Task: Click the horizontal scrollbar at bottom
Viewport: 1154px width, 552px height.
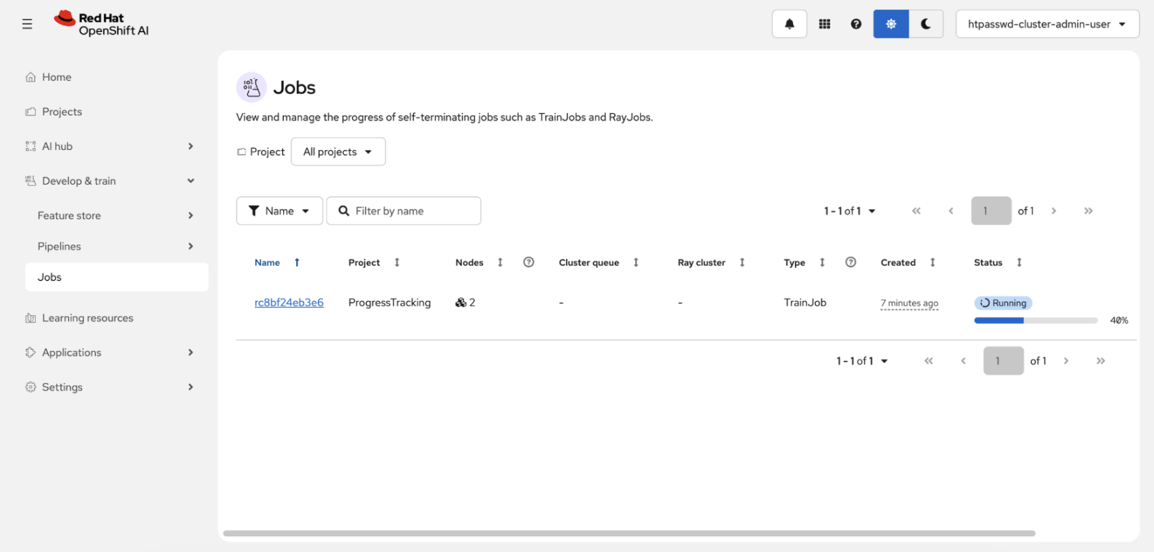Action: click(x=629, y=533)
